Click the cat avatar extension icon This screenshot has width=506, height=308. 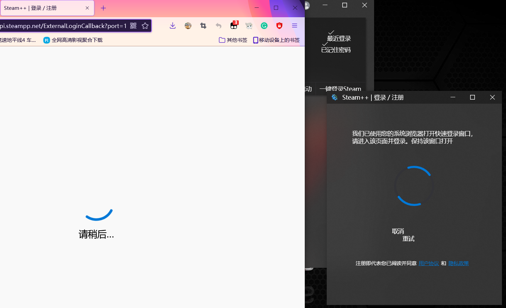(x=249, y=25)
